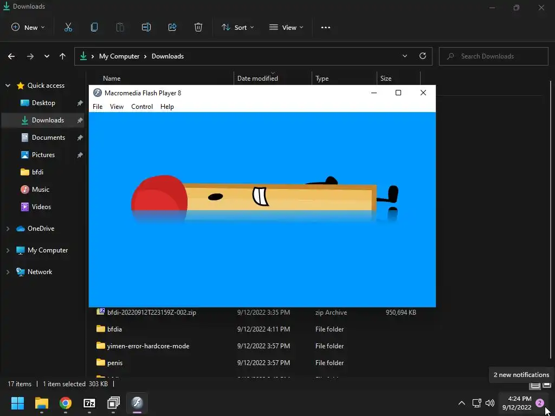This screenshot has height=416, width=555.
Task: Go up one folder level arrow
Action: (x=63, y=56)
